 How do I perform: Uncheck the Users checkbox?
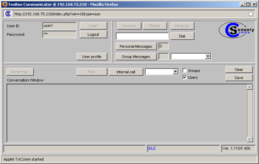[x=185, y=77]
